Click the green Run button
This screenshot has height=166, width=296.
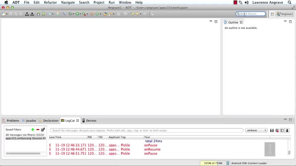[x=77, y=14]
